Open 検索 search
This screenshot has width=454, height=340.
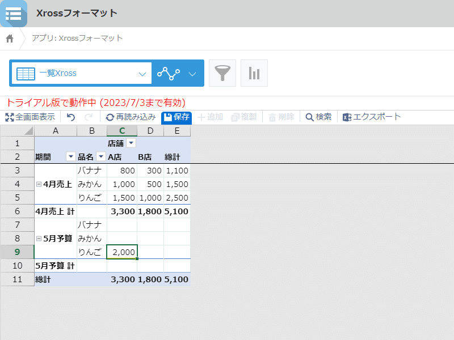click(x=318, y=117)
